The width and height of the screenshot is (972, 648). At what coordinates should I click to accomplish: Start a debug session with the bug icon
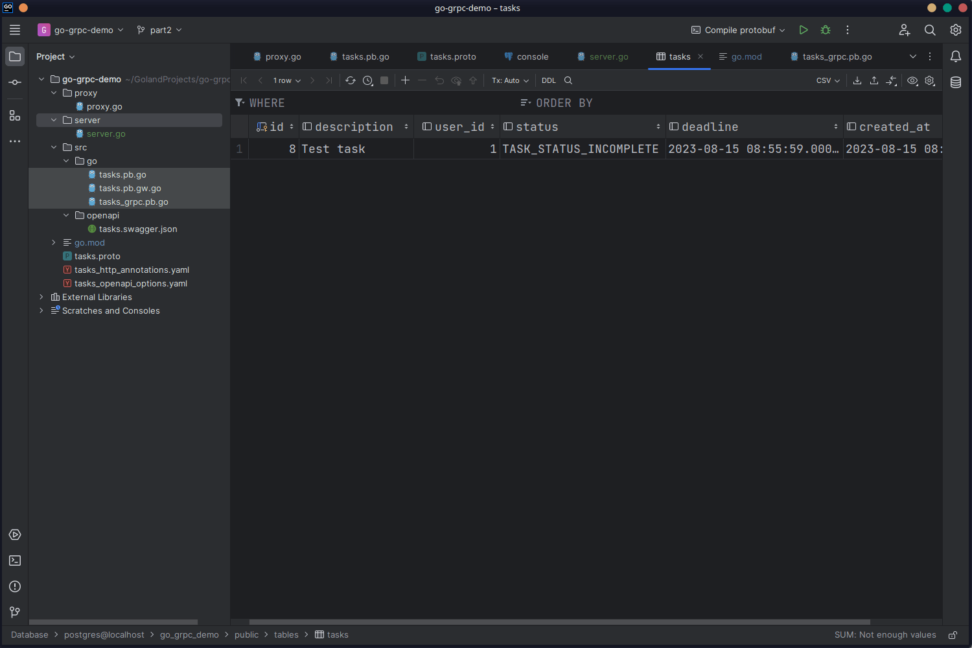pyautogui.click(x=825, y=30)
